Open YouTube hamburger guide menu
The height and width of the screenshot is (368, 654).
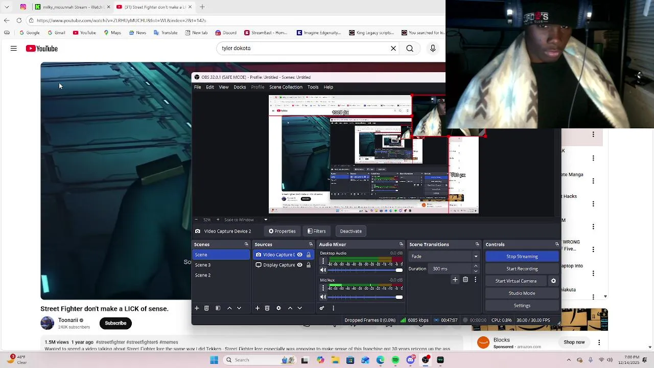[14, 49]
